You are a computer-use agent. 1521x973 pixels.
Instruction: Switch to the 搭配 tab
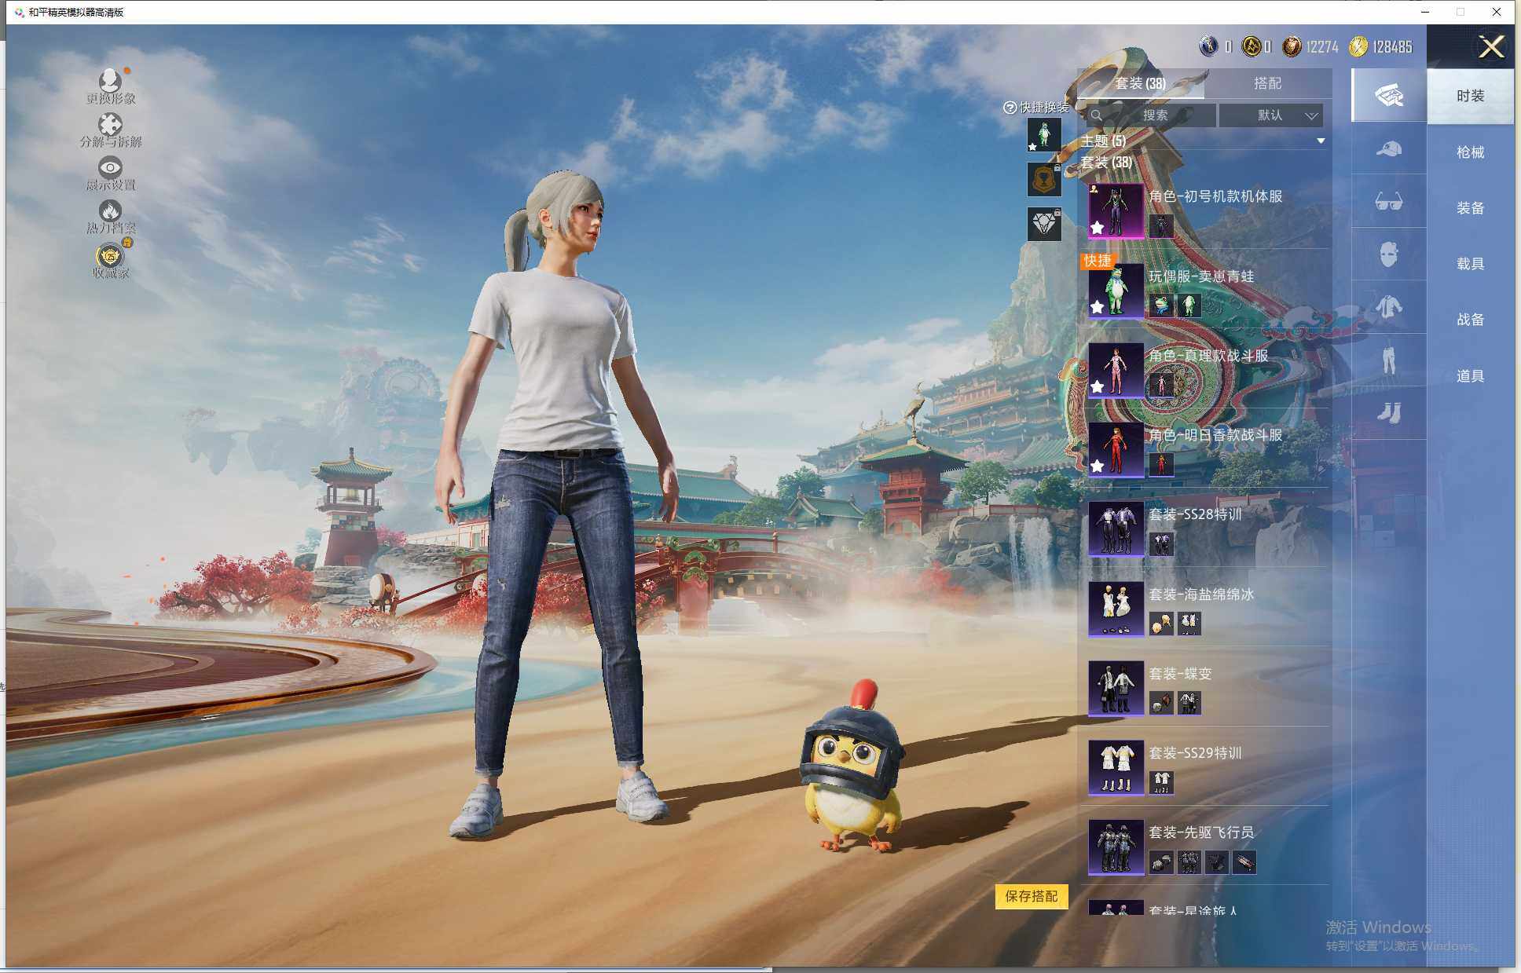point(1266,83)
